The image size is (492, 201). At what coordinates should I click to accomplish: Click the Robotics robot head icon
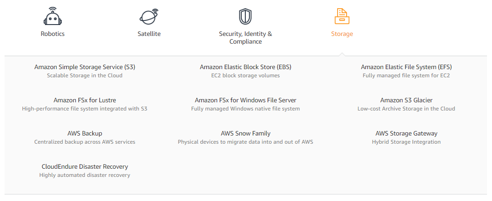coord(52,16)
